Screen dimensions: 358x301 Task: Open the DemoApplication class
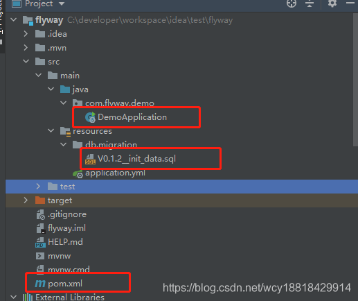tap(132, 117)
